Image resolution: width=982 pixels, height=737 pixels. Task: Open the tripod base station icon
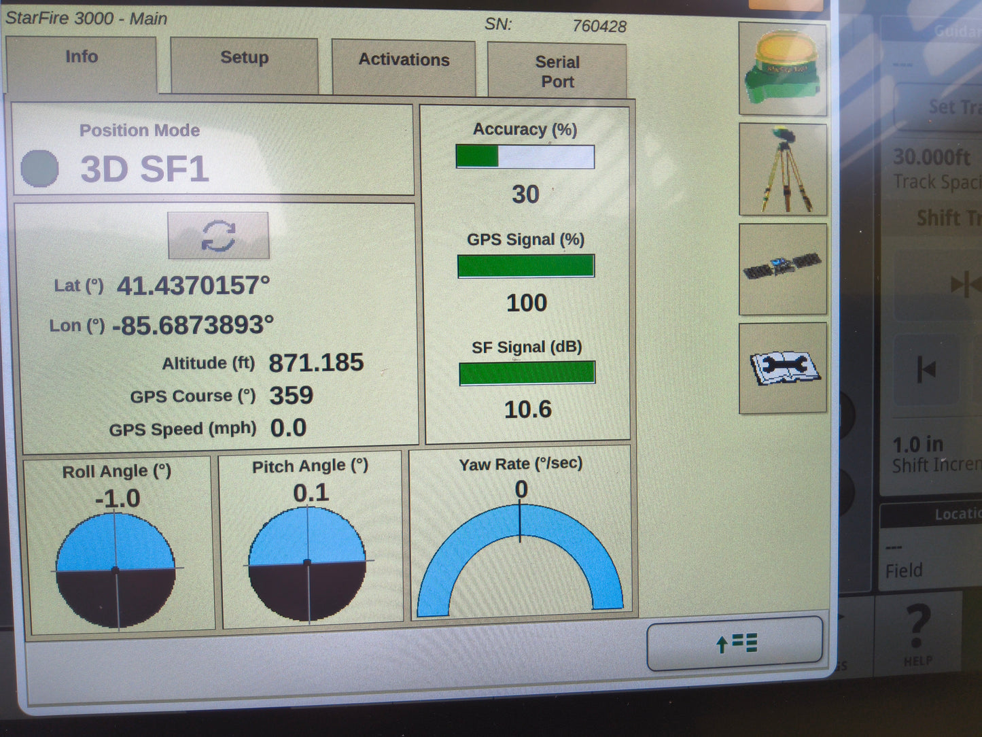783,169
